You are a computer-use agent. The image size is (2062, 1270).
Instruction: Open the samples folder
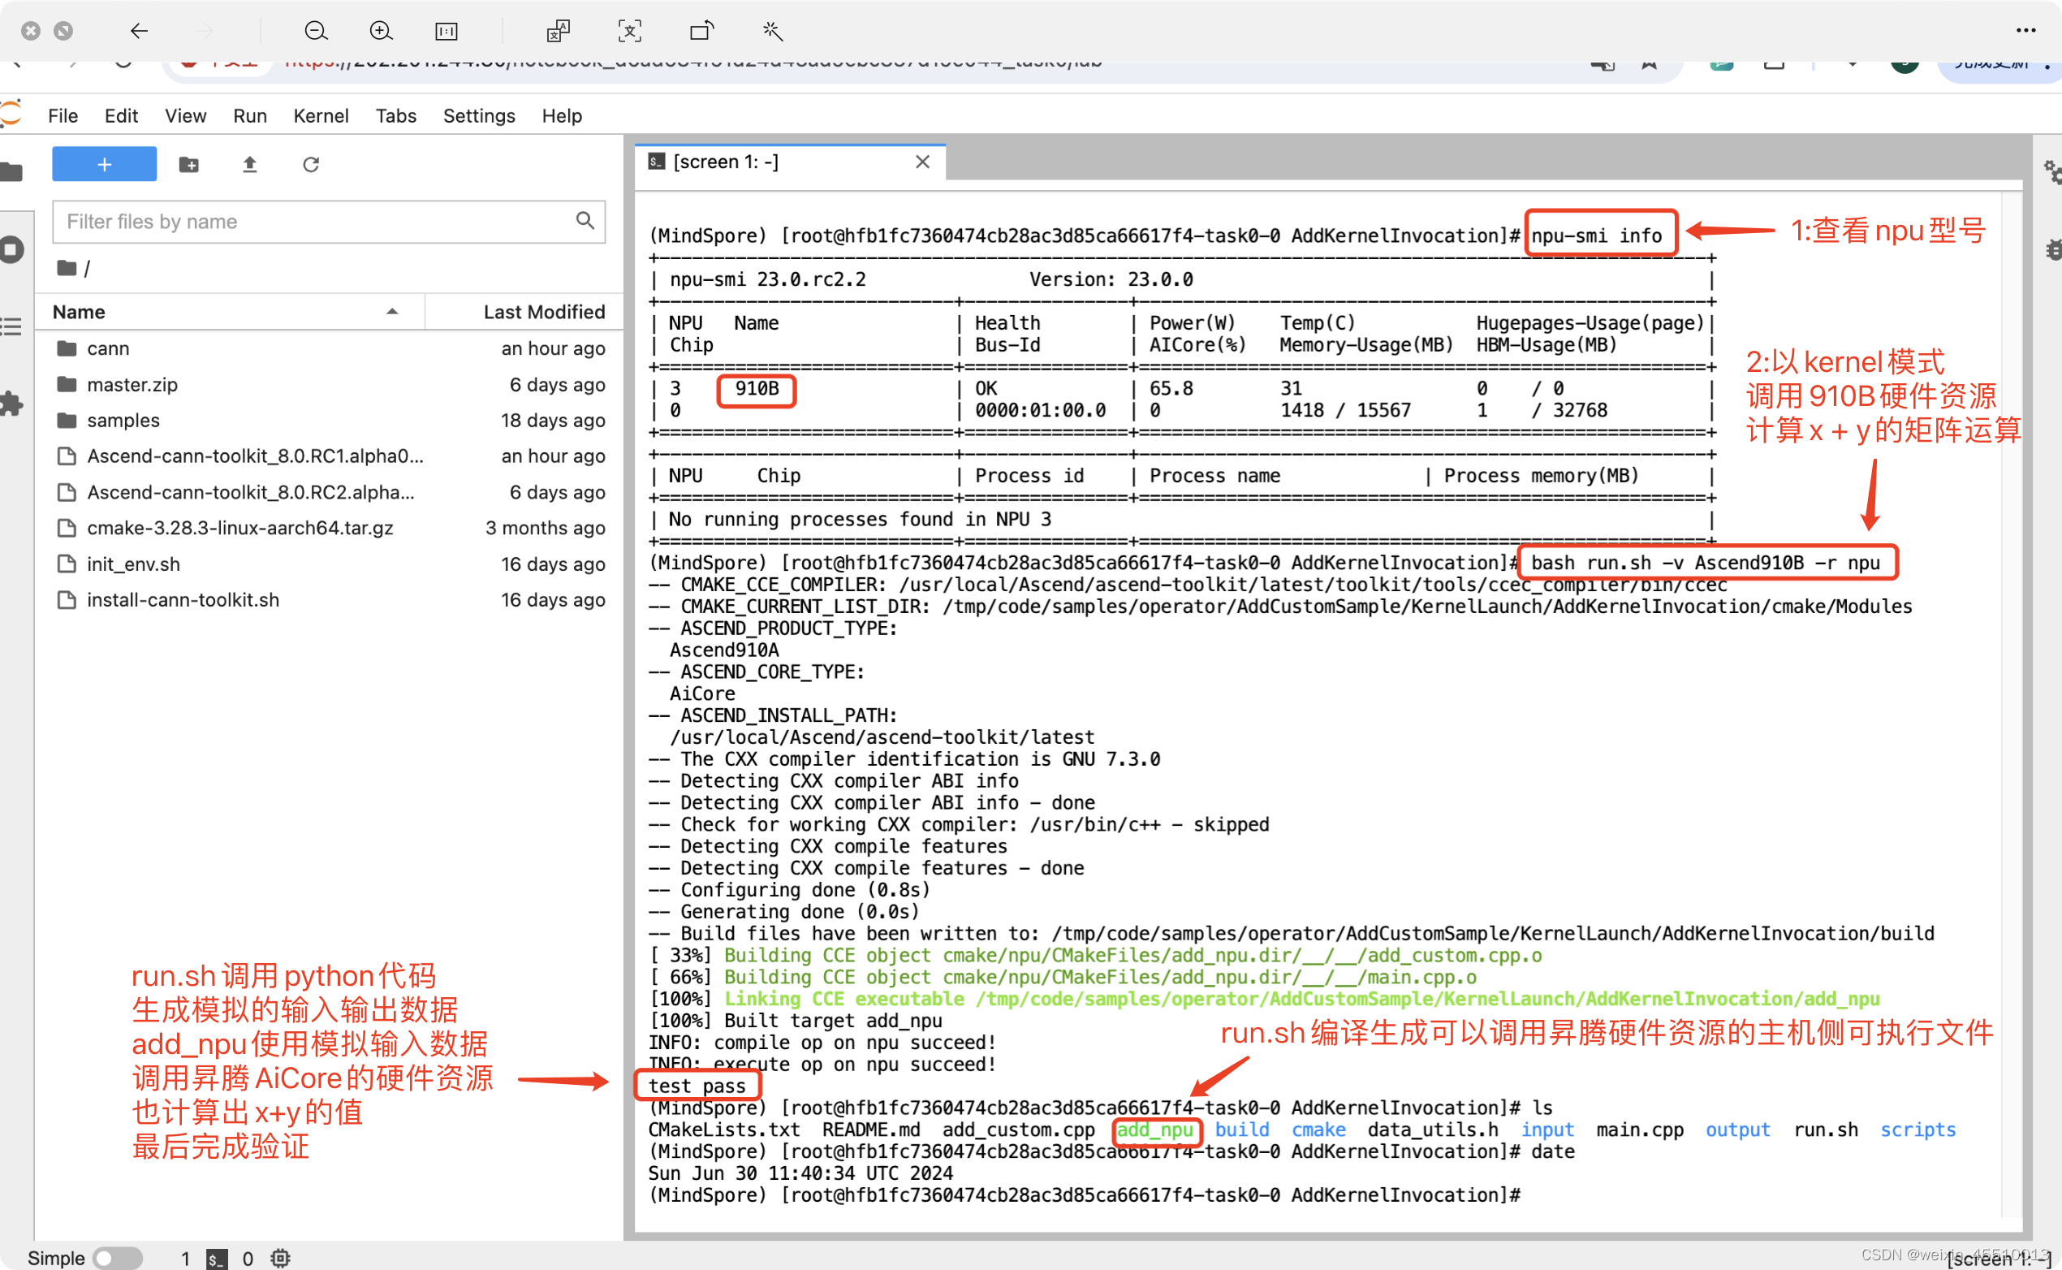click(x=123, y=420)
